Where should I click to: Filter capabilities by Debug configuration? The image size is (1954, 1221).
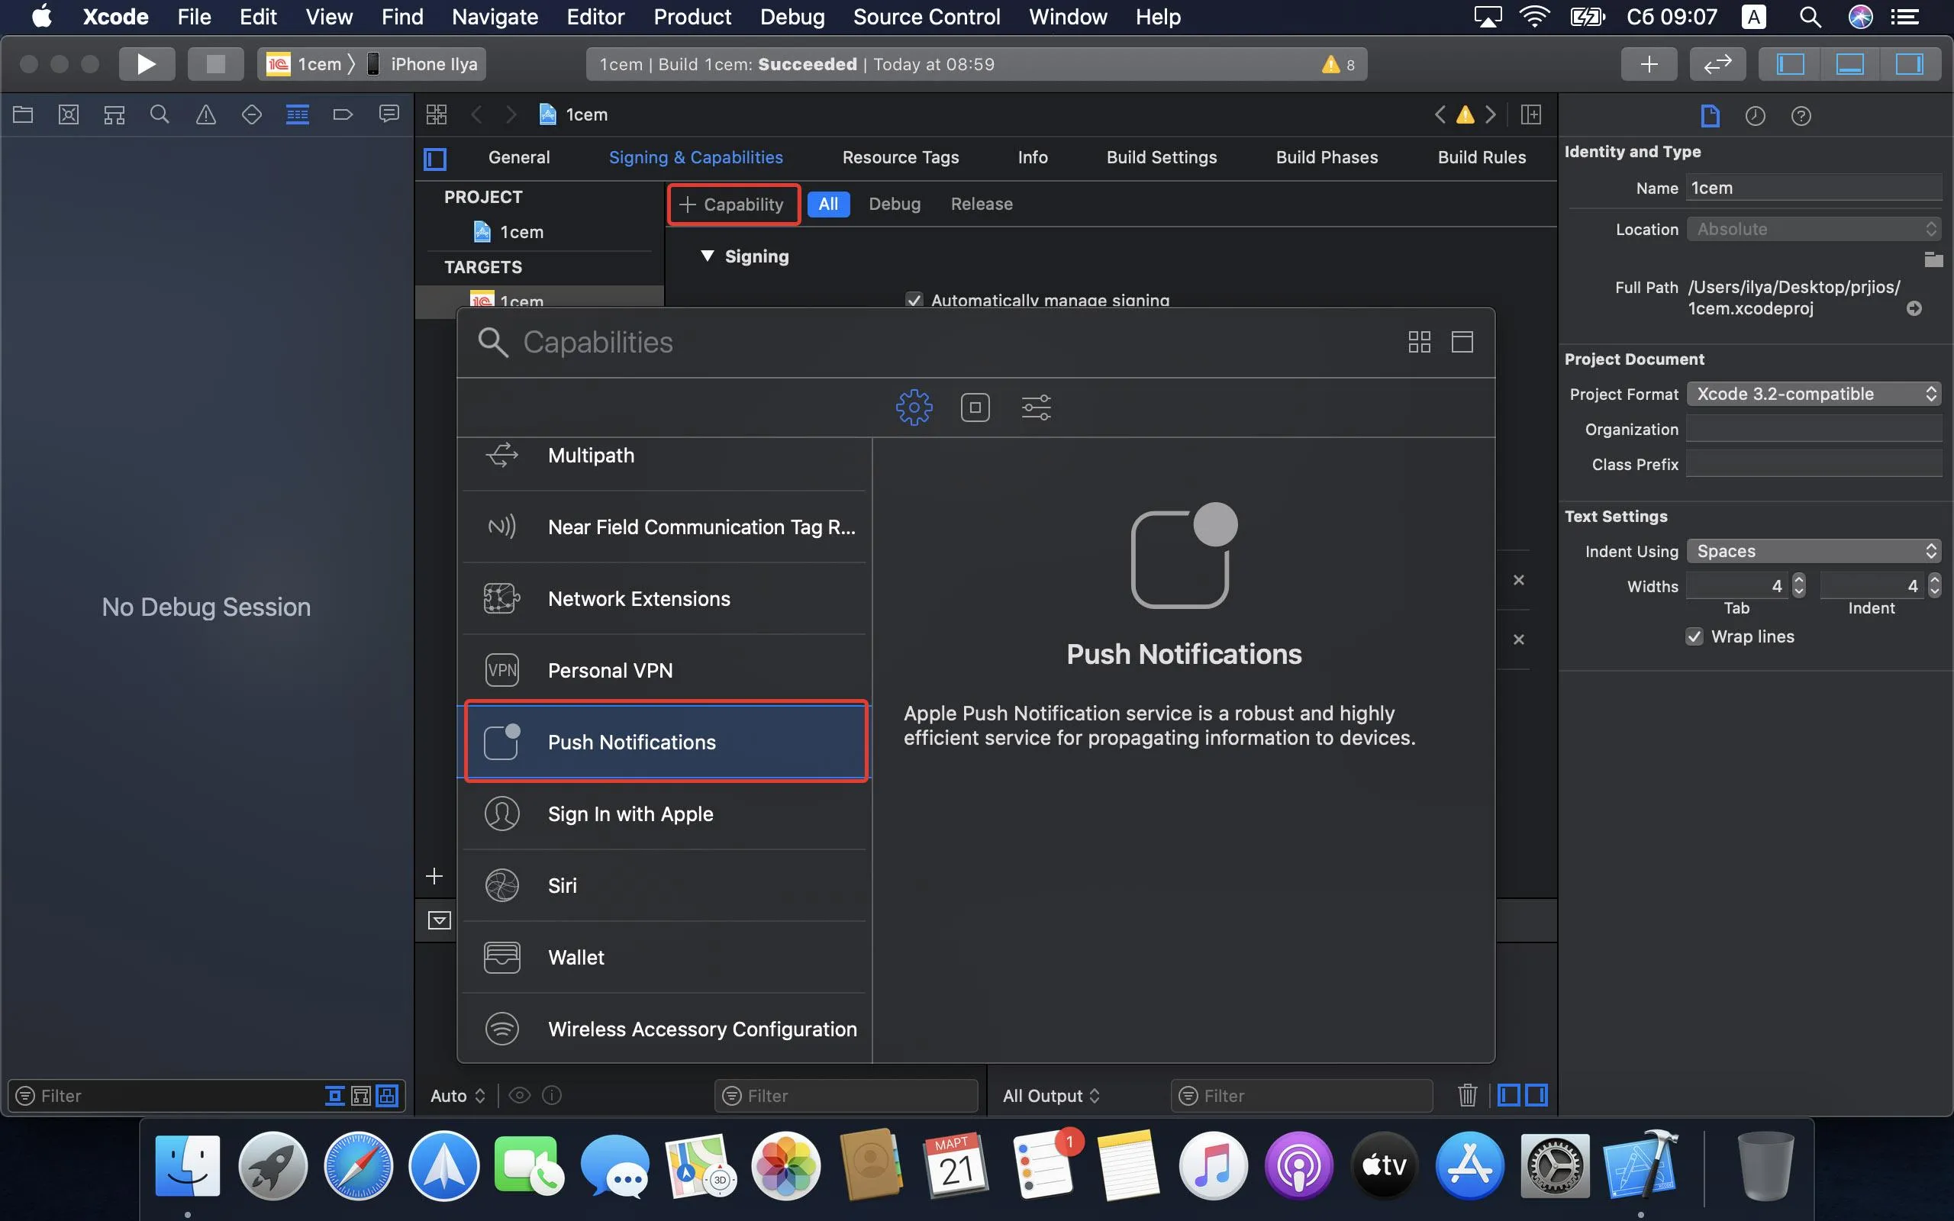point(894,204)
